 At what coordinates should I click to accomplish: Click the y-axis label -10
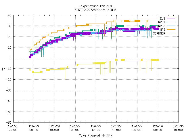click(x=9, y=69)
